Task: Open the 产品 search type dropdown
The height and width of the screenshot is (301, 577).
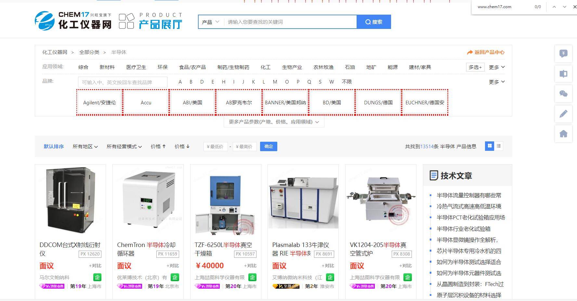Action: pos(211,22)
